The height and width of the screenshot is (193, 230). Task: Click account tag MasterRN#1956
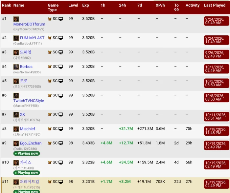click(26, 106)
